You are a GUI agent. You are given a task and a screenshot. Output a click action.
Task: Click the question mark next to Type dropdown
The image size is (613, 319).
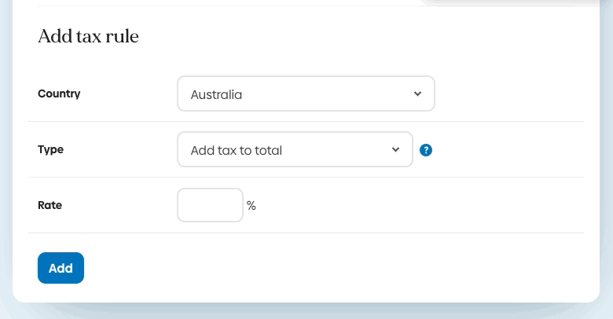click(426, 150)
